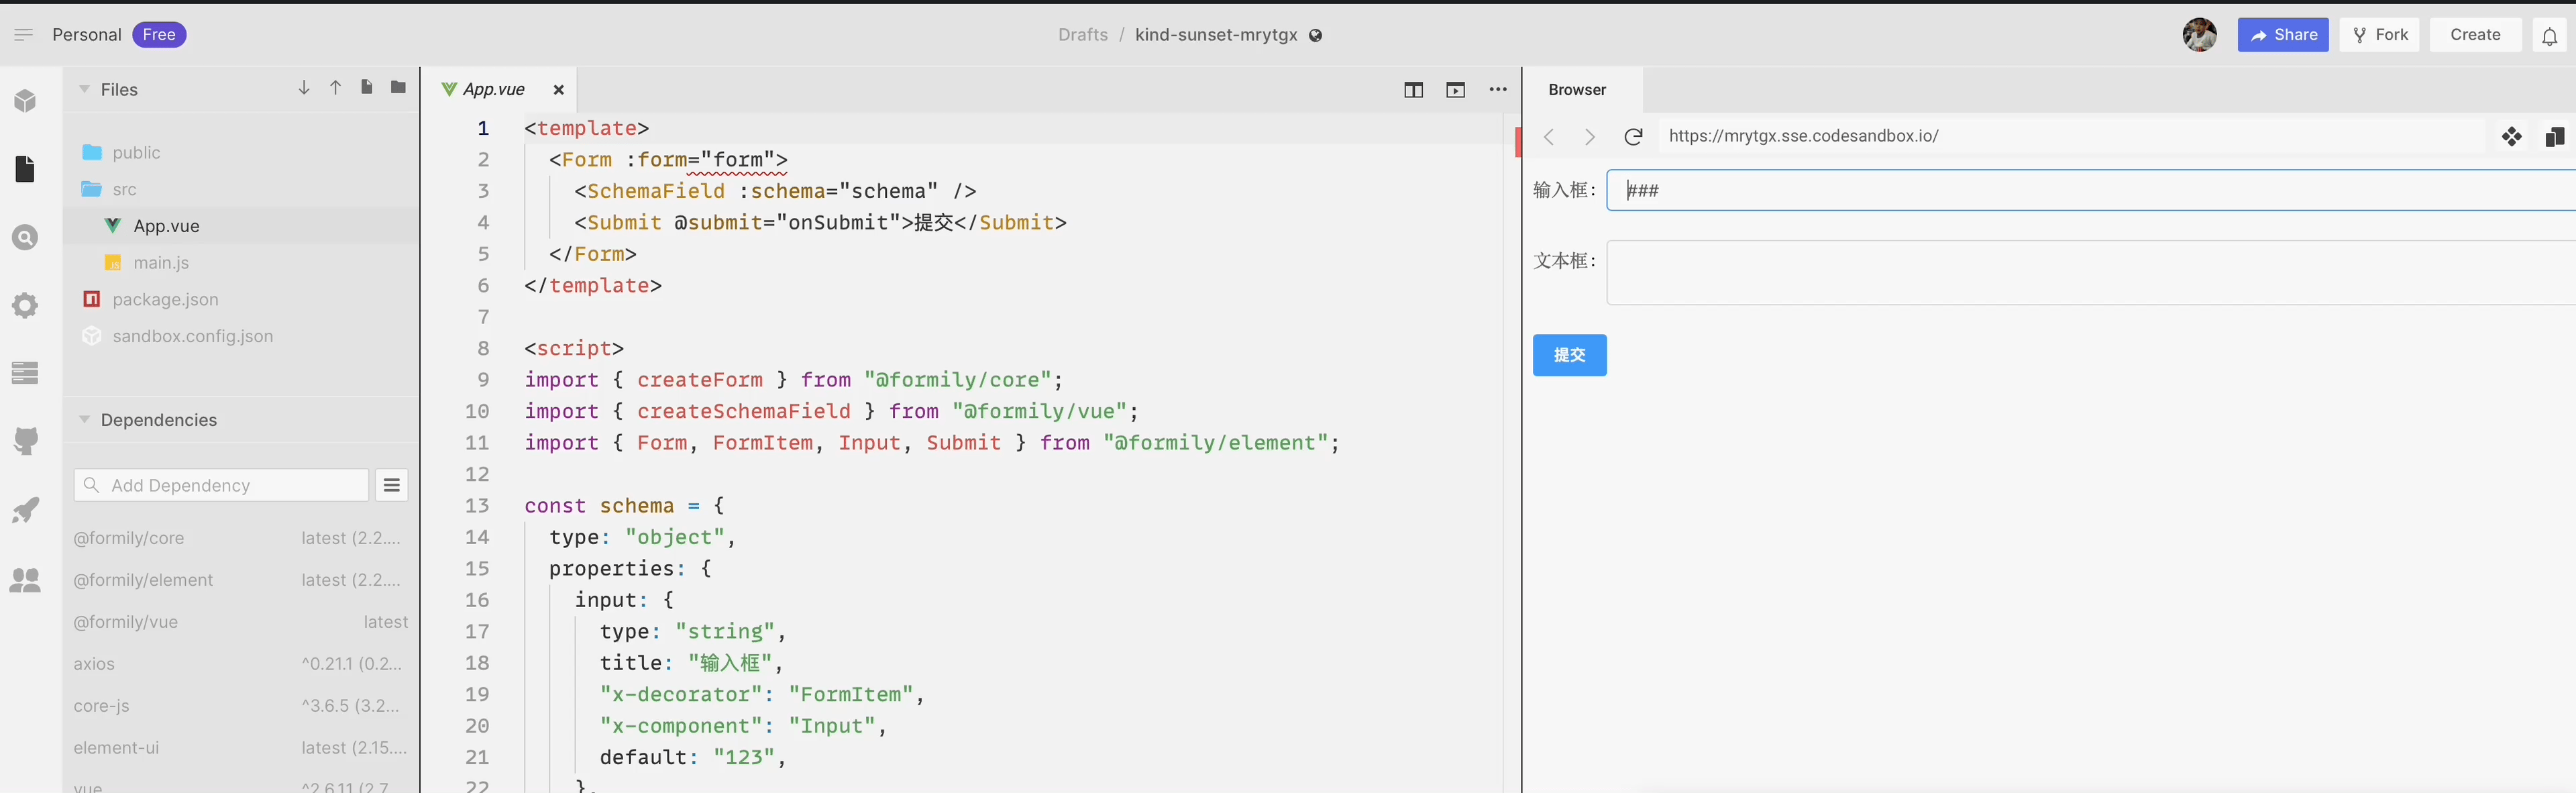Create new file icon in Files header
The width and height of the screenshot is (2576, 793).
click(x=367, y=88)
